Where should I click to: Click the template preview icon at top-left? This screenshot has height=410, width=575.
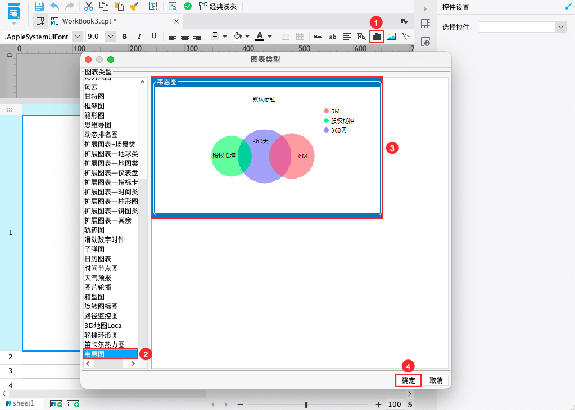(x=14, y=11)
